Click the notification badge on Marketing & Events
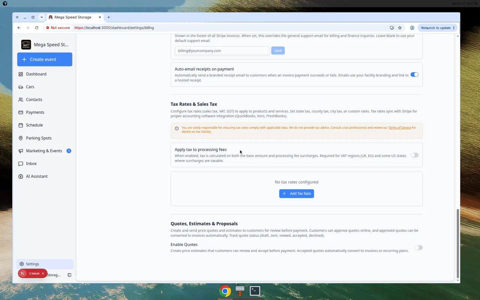480x300 pixels. (69, 151)
